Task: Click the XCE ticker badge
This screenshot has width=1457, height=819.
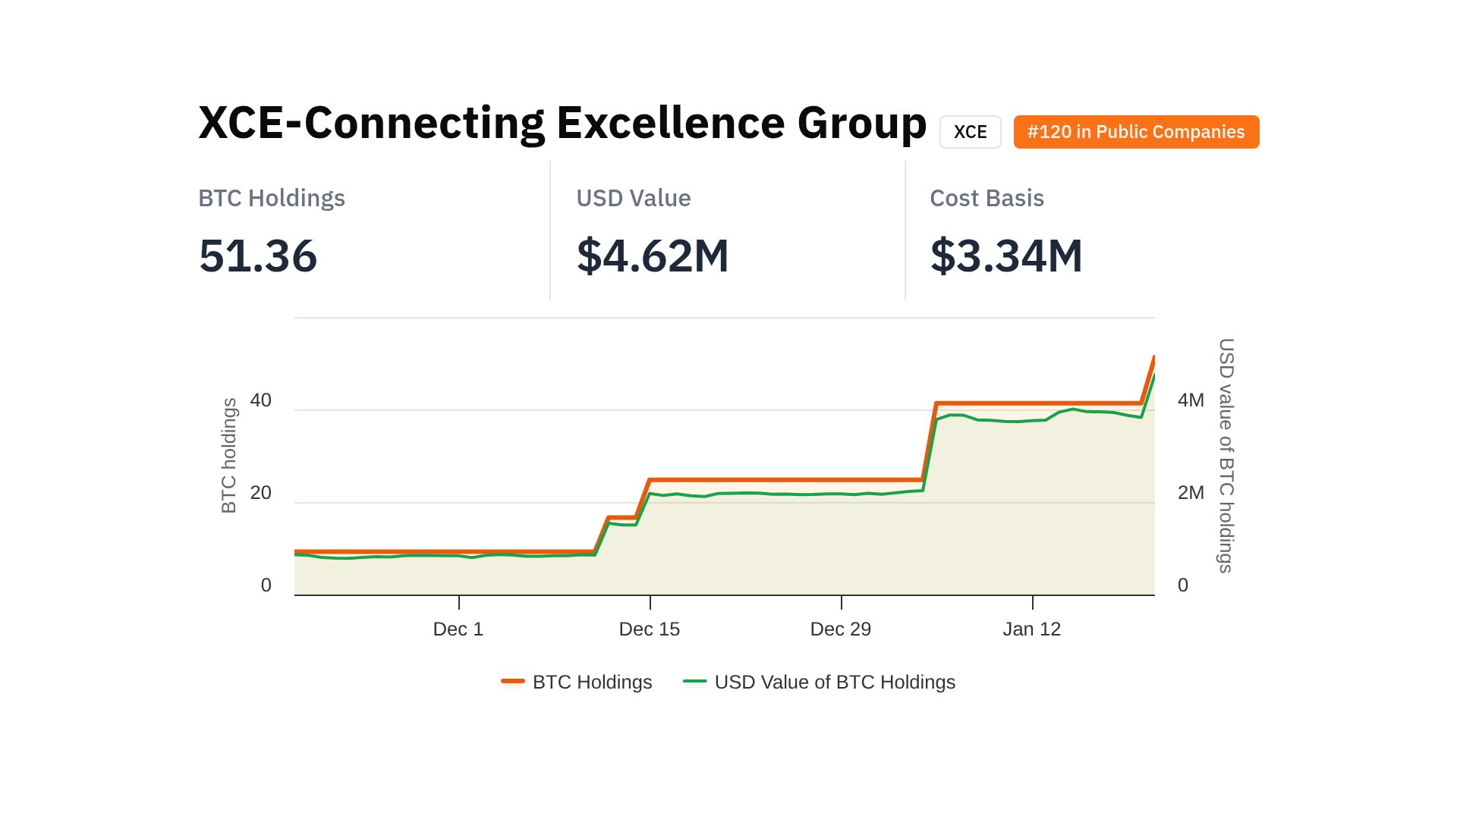Action: [x=970, y=132]
